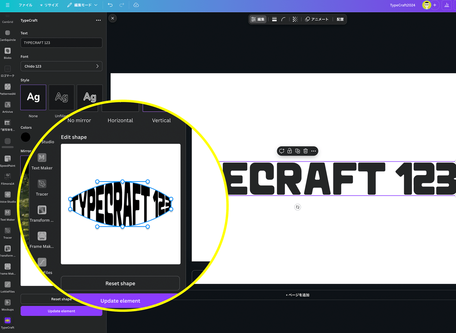Open the ファイル menu
Image resolution: width=456 pixels, height=333 pixels.
pos(25,5)
